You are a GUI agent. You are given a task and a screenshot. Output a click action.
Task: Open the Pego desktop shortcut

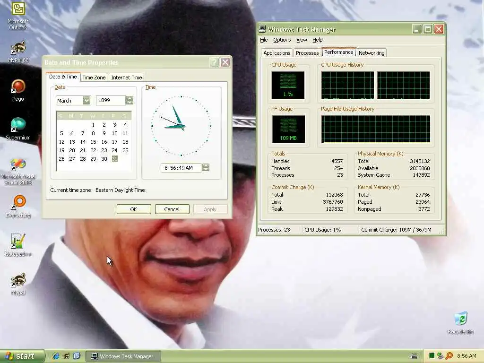pyautogui.click(x=18, y=90)
